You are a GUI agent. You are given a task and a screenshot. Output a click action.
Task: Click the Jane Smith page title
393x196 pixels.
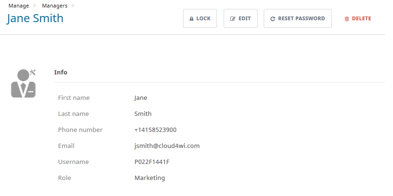tap(35, 18)
